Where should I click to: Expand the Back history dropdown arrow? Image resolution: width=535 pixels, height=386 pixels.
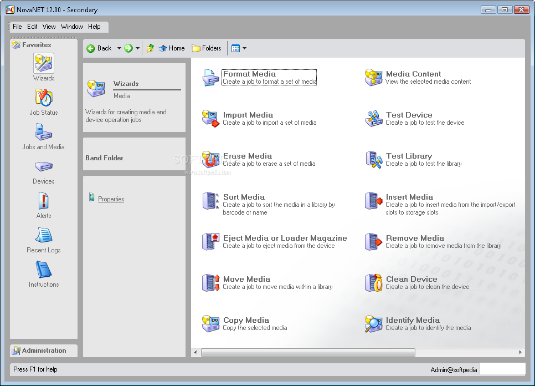point(119,48)
